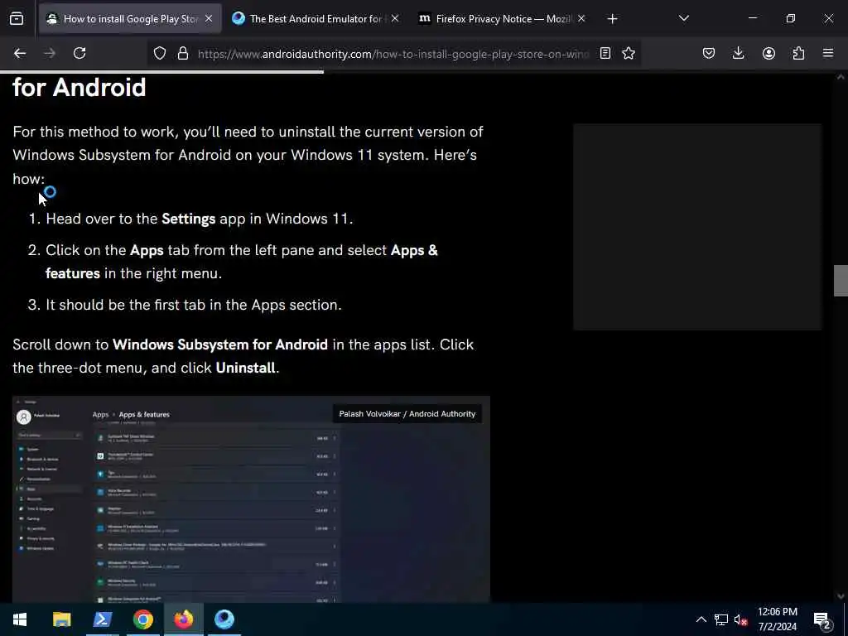Open a new tab with plus button
Image resolution: width=848 pixels, height=636 pixels.
coord(612,19)
